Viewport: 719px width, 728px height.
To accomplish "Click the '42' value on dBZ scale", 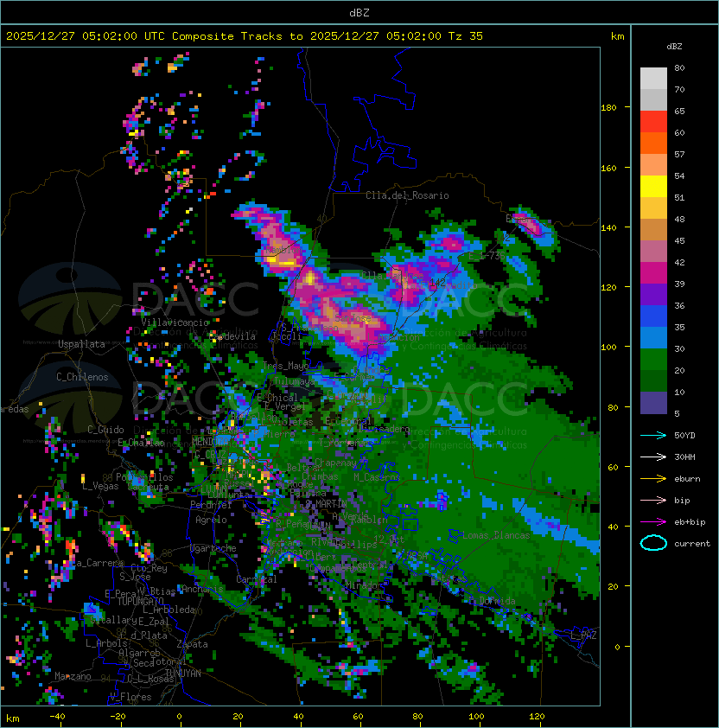I will pyautogui.click(x=679, y=262).
